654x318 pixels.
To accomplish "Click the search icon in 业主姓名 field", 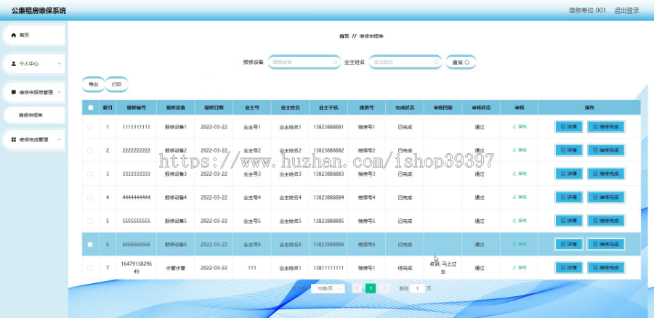I will (436, 62).
